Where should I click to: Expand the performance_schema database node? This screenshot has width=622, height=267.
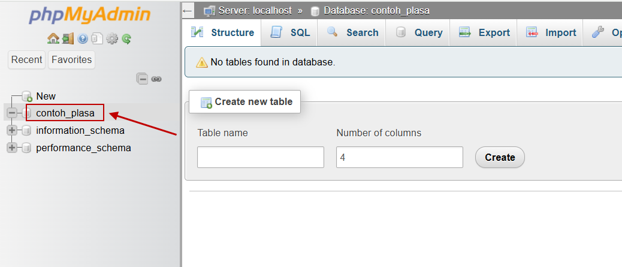pyautogui.click(x=12, y=148)
